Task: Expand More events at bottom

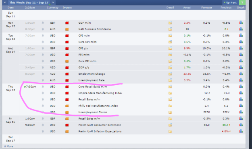Action: [8, 146]
